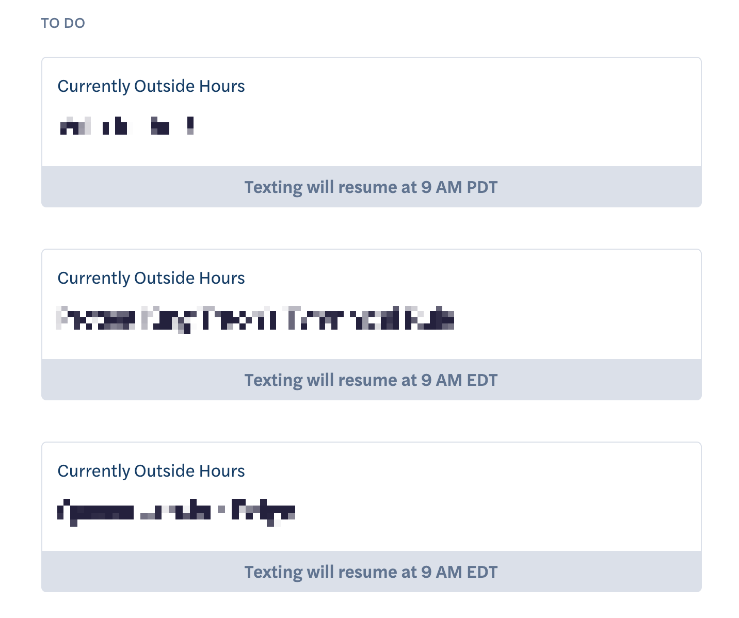Click the word Texting in middle card's footer
739x618 pixels.
(x=274, y=380)
